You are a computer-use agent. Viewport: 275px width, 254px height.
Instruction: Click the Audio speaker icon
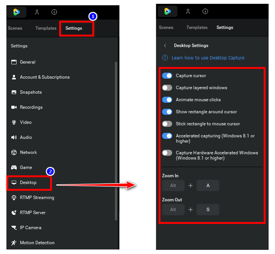click(x=14, y=137)
